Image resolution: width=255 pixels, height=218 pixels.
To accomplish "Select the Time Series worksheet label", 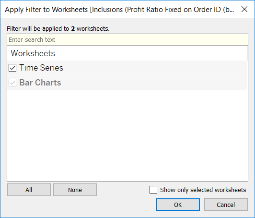I will pyautogui.click(x=41, y=68).
